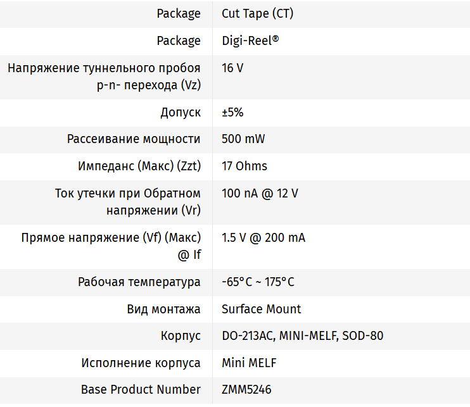Click the "Digi-Reel®" package value
Viewport: 470px width, 407px height.
(x=250, y=41)
